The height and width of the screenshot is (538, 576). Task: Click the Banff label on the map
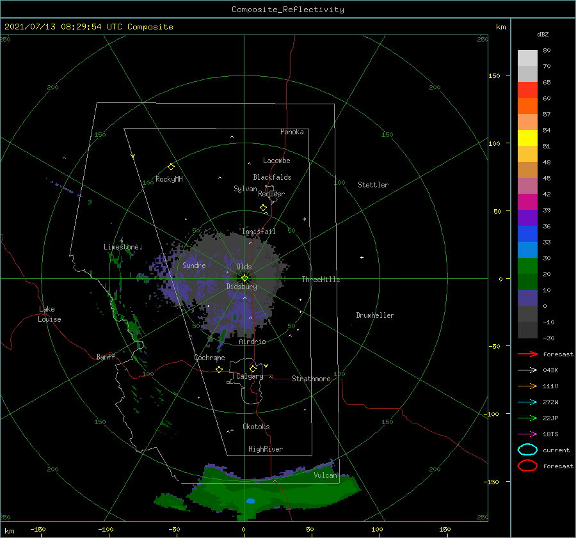[x=106, y=356]
